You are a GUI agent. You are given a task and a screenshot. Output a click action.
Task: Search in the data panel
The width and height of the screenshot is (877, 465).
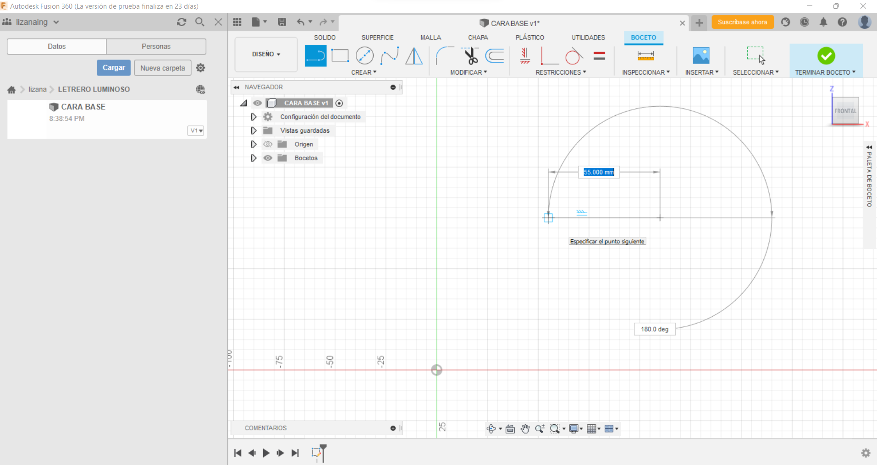(x=200, y=22)
